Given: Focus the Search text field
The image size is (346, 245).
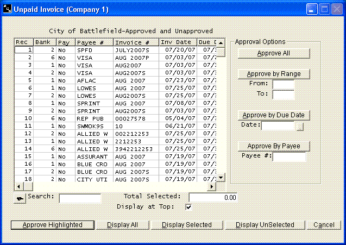Looking at the screenshot, I should point(80,198).
